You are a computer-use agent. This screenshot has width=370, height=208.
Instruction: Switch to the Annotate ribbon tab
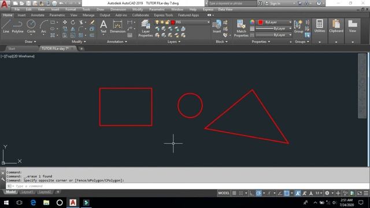click(x=38, y=15)
